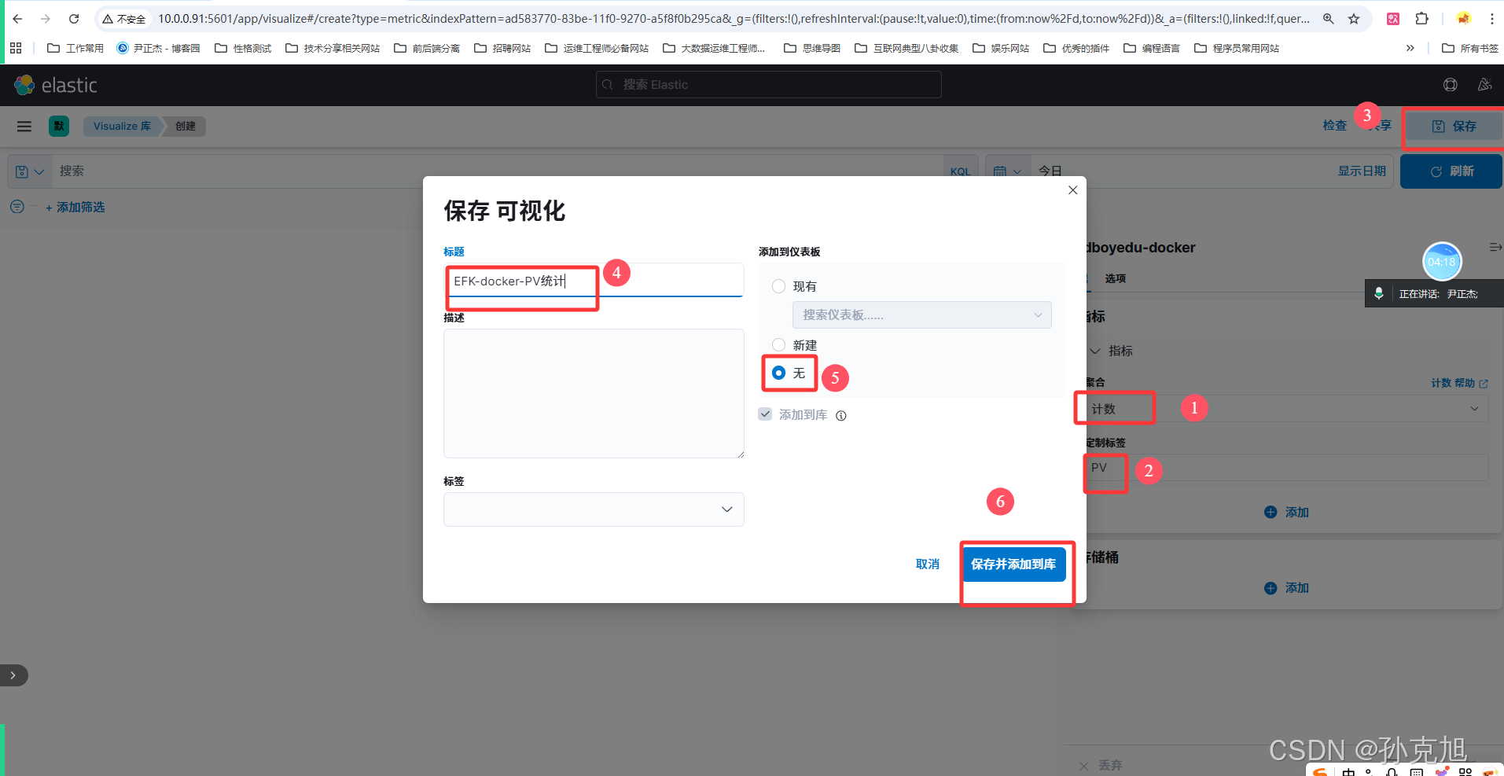
Task: Click 取消 to cancel saving
Action: tap(928, 565)
